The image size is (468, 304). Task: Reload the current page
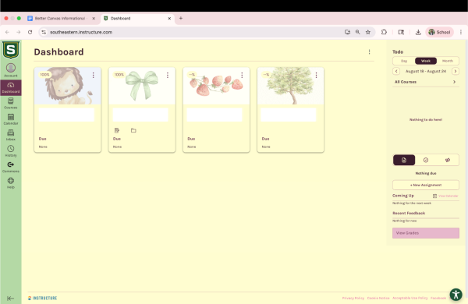click(x=30, y=32)
